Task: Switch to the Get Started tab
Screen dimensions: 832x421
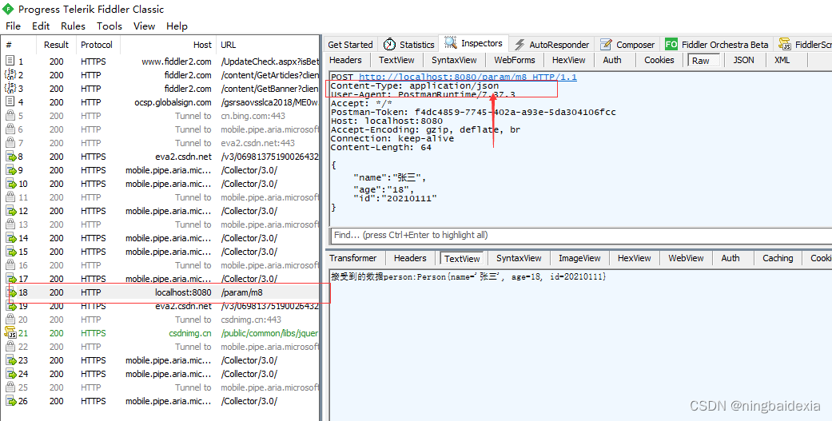Action: point(350,45)
